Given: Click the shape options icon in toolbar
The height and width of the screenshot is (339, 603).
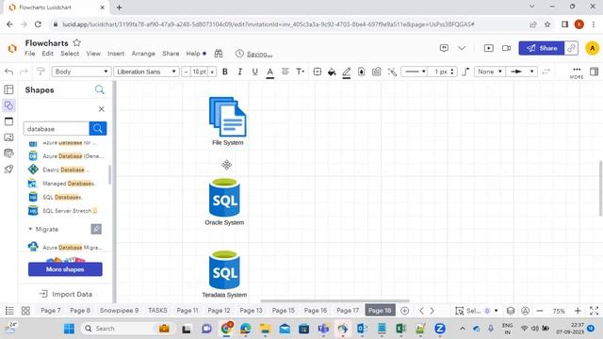Looking at the screenshot, I should (318, 72).
